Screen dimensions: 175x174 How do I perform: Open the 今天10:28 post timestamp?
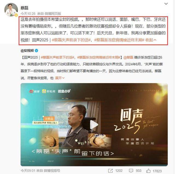click(28, 13)
